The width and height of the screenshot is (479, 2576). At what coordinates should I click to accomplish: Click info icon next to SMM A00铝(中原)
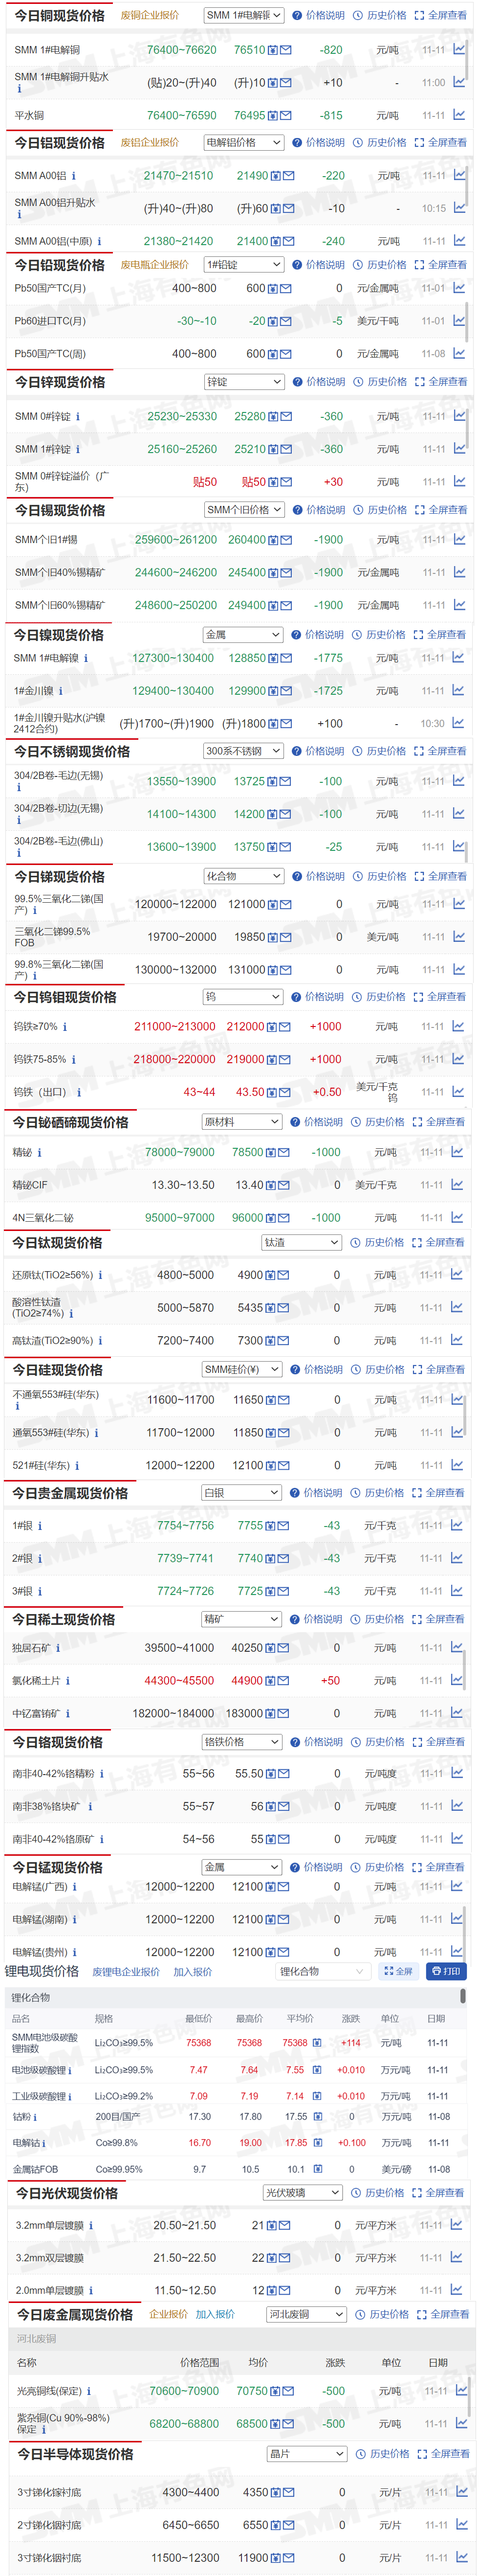[99, 241]
